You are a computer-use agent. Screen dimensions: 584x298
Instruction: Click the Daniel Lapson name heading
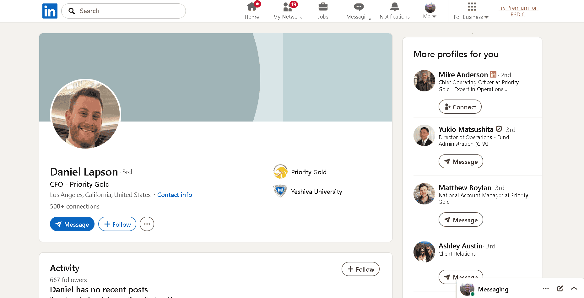coord(84,172)
